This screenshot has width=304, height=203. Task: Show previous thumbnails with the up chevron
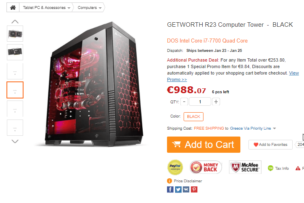(15, 21)
